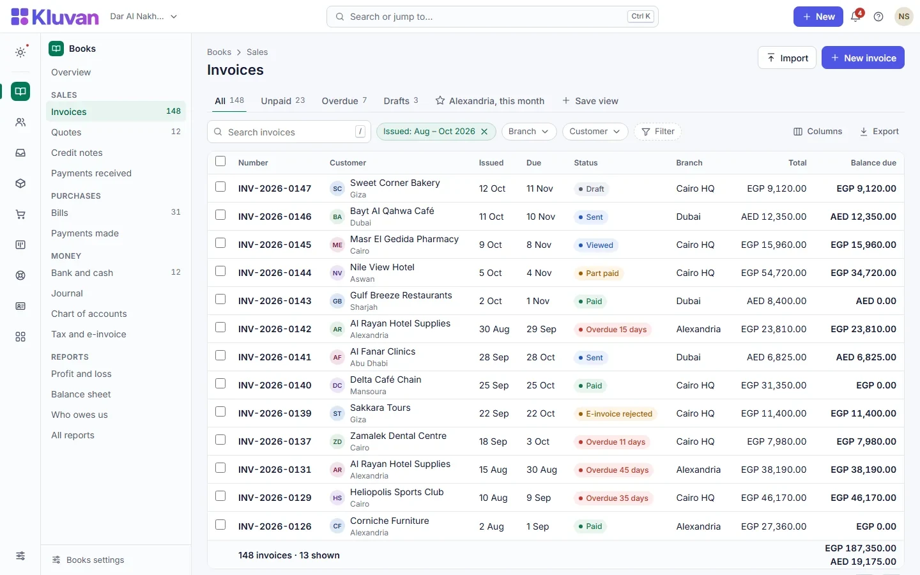Click the HS avatar for Heliopolis Sports Club
The height and width of the screenshot is (575, 920).
[337, 498]
